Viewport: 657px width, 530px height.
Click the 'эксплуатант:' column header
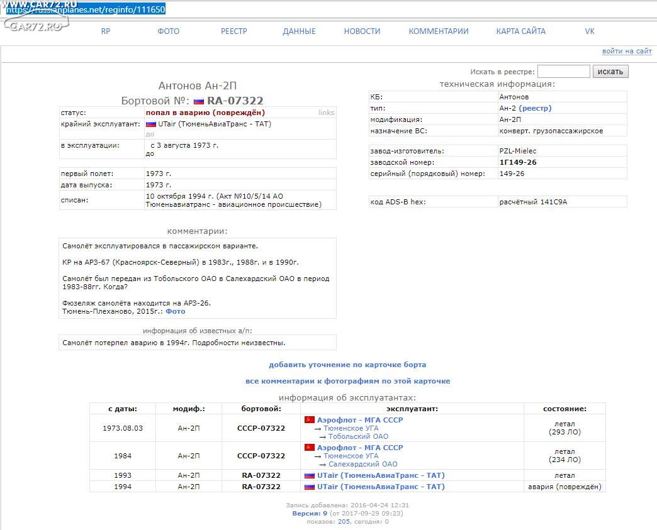coord(412,409)
